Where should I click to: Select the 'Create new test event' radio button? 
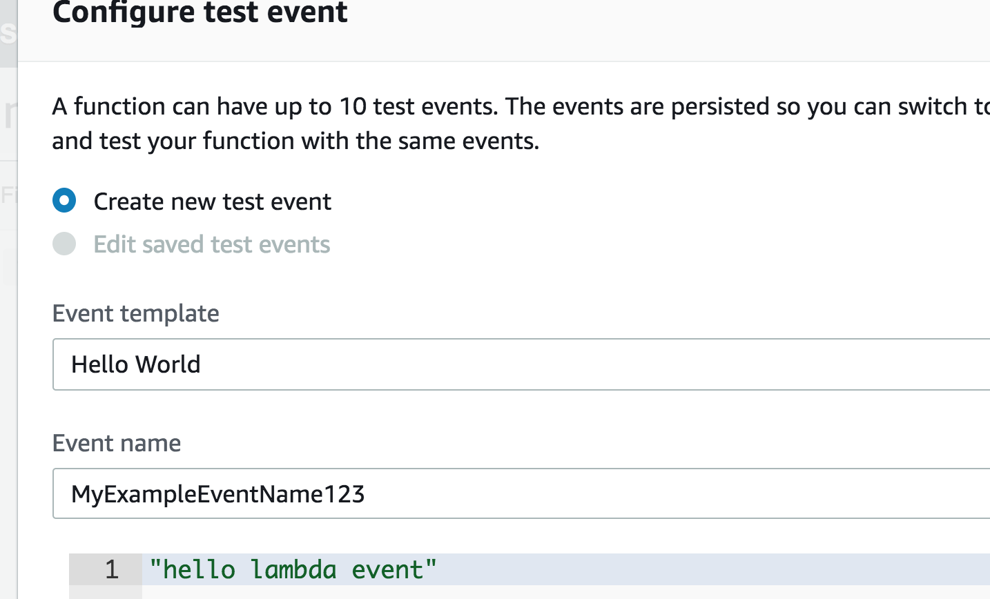point(64,201)
